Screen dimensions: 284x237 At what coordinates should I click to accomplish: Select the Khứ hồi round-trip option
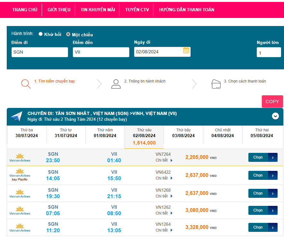tap(41, 34)
